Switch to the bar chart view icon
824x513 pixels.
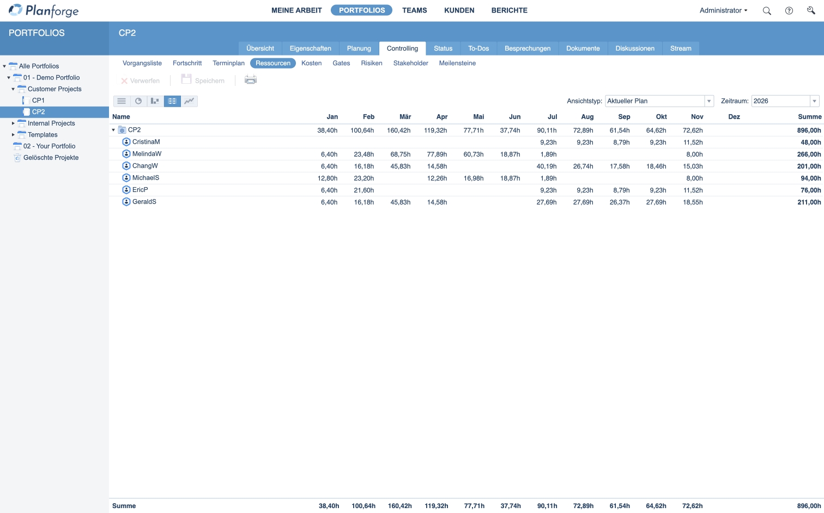[x=155, y=101]
